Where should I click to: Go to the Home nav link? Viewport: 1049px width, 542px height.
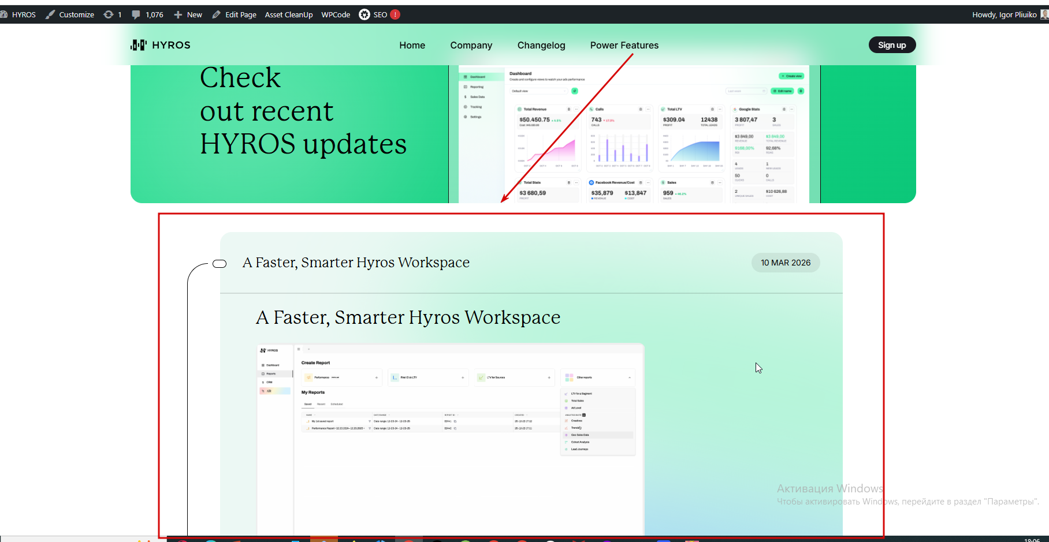[x=412, y=45]
